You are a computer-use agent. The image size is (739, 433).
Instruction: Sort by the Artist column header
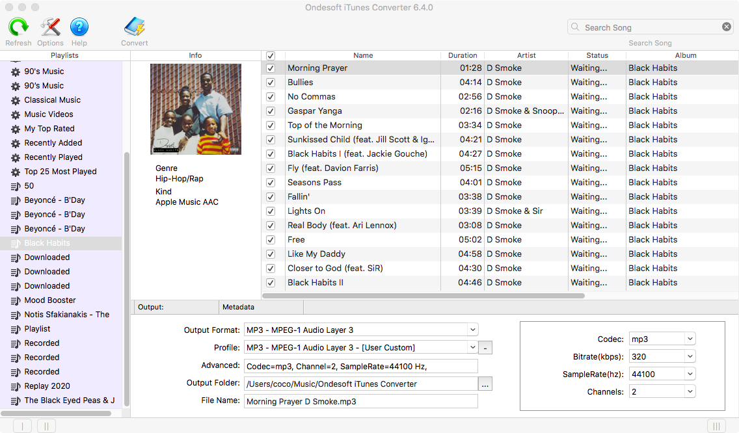coord(526,55)
